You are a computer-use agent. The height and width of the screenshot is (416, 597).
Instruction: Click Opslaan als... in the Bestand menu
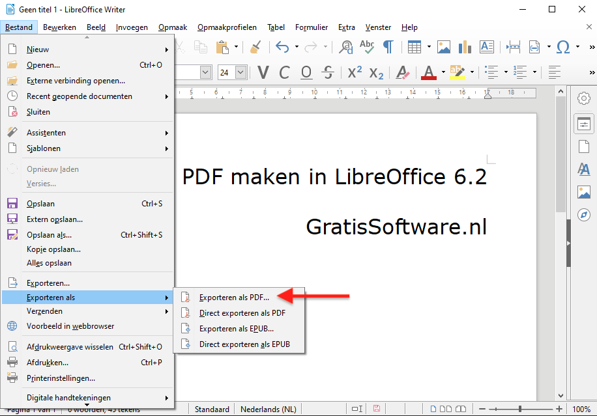click(x=49, y=235)
